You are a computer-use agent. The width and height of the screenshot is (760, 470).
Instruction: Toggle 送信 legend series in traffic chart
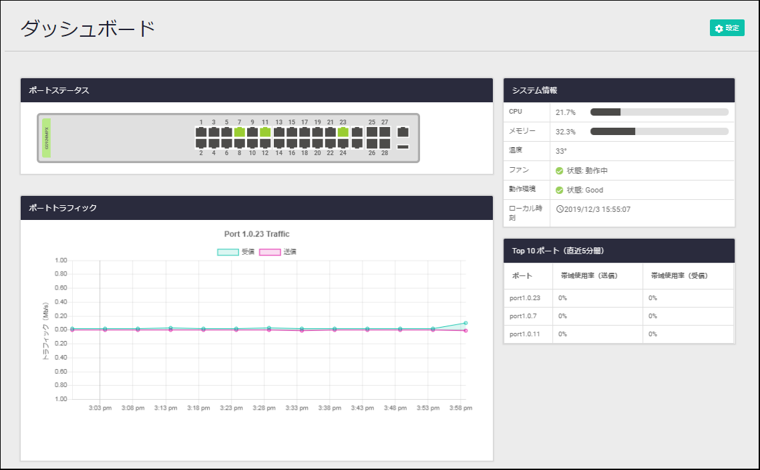tap(270, 252)
